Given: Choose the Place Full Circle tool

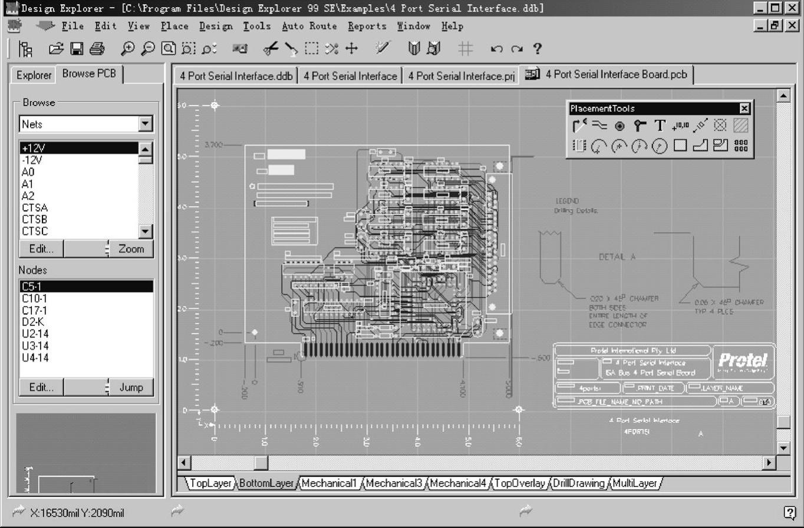Looking at the screenshot, I should (660, 146).
